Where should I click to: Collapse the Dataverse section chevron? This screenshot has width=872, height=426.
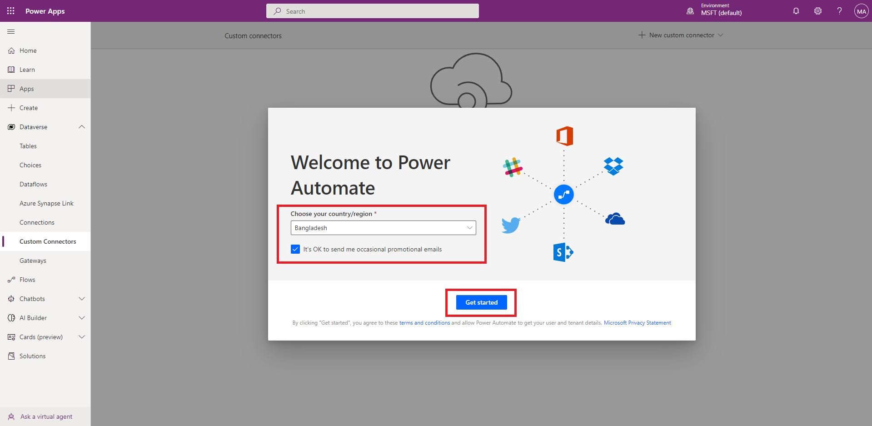[x=82, y=127]
